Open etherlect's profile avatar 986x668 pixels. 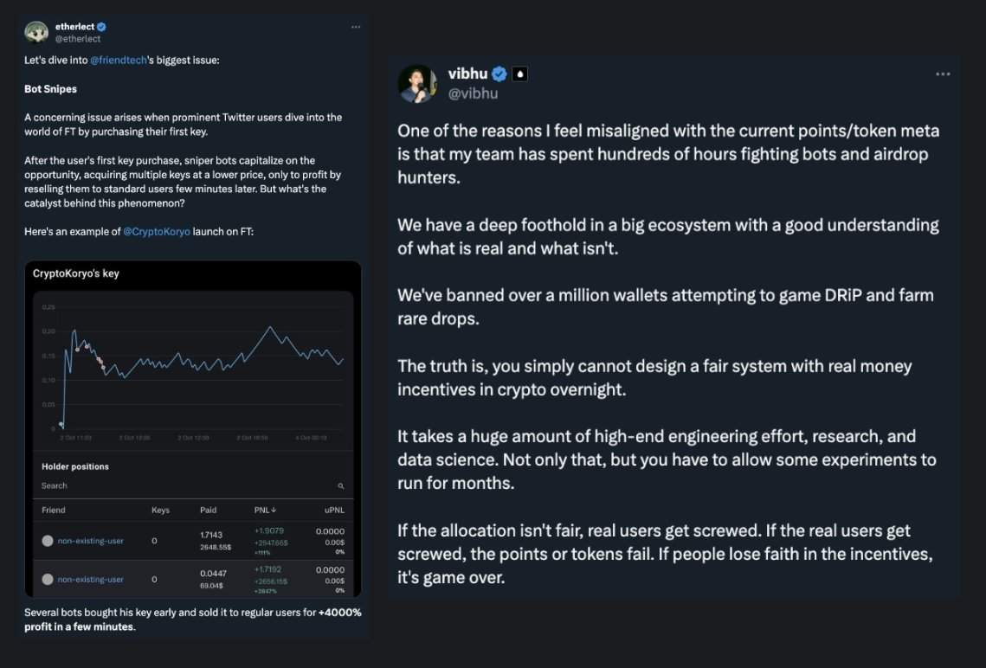coord(36,32)
